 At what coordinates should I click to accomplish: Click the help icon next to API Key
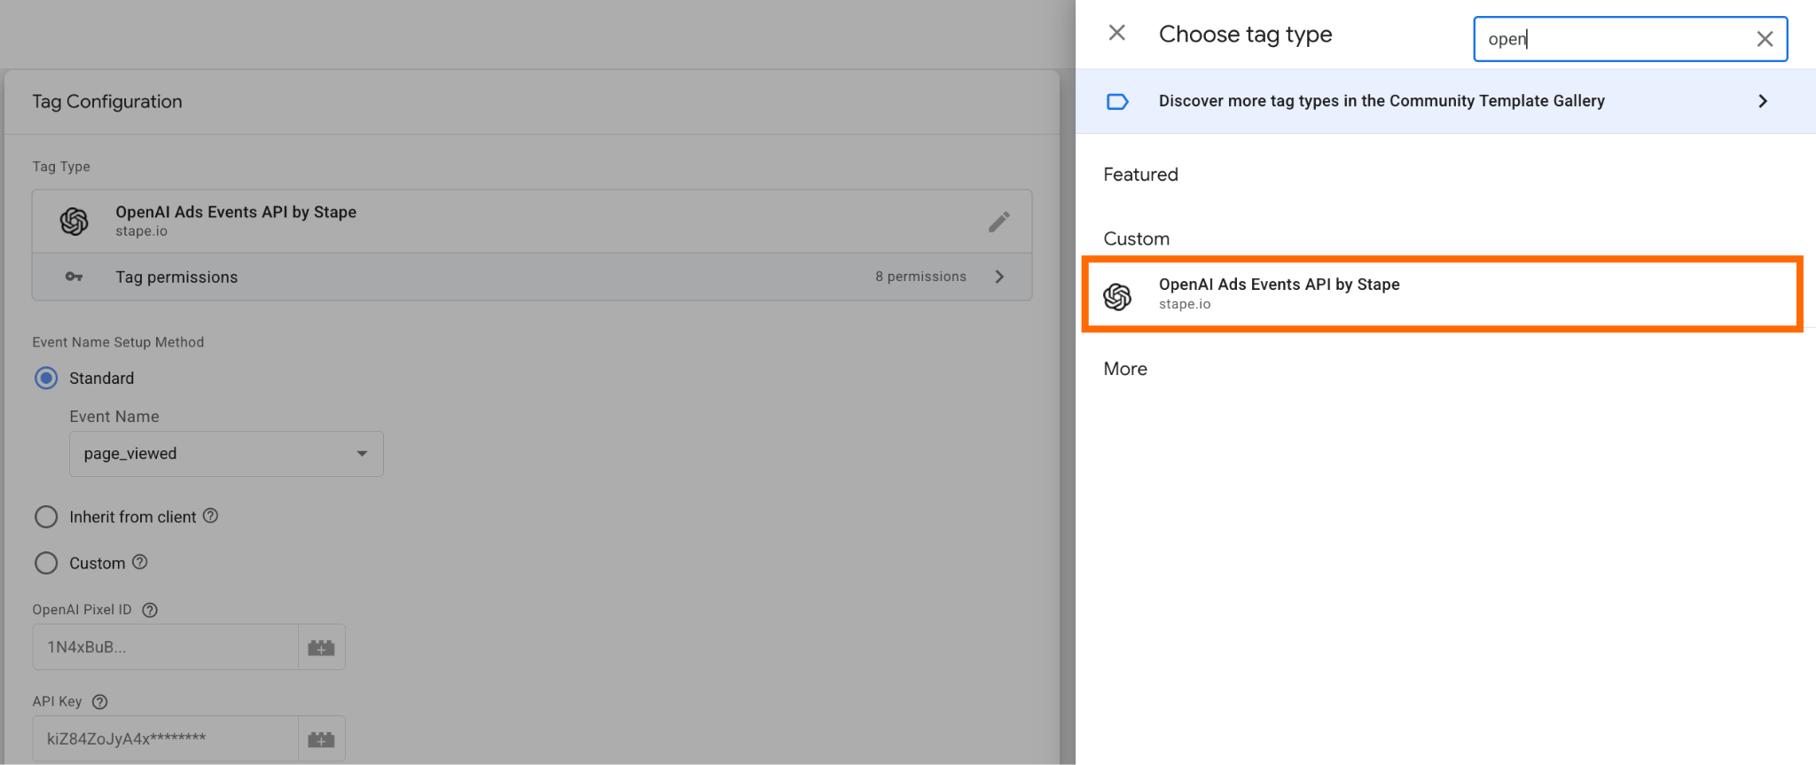click(100, 702)
